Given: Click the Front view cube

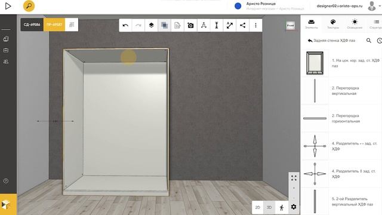Looking at the screenshot, I should point(291,26).
